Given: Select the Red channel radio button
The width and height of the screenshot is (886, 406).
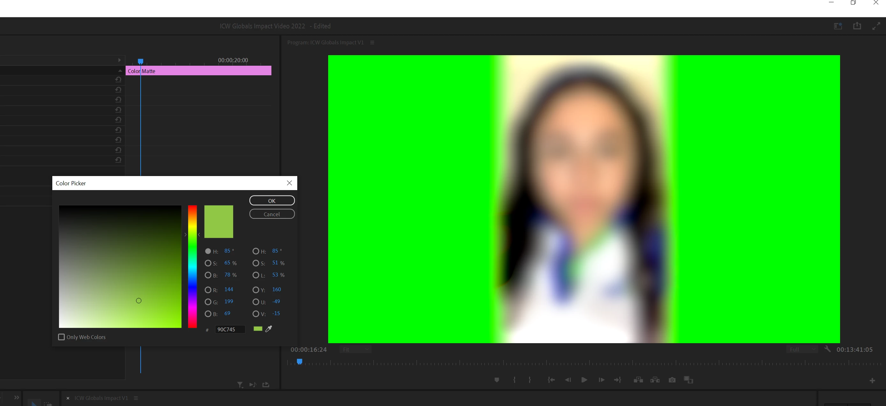Looking at the screenshot, I should [x=208, y=290].
